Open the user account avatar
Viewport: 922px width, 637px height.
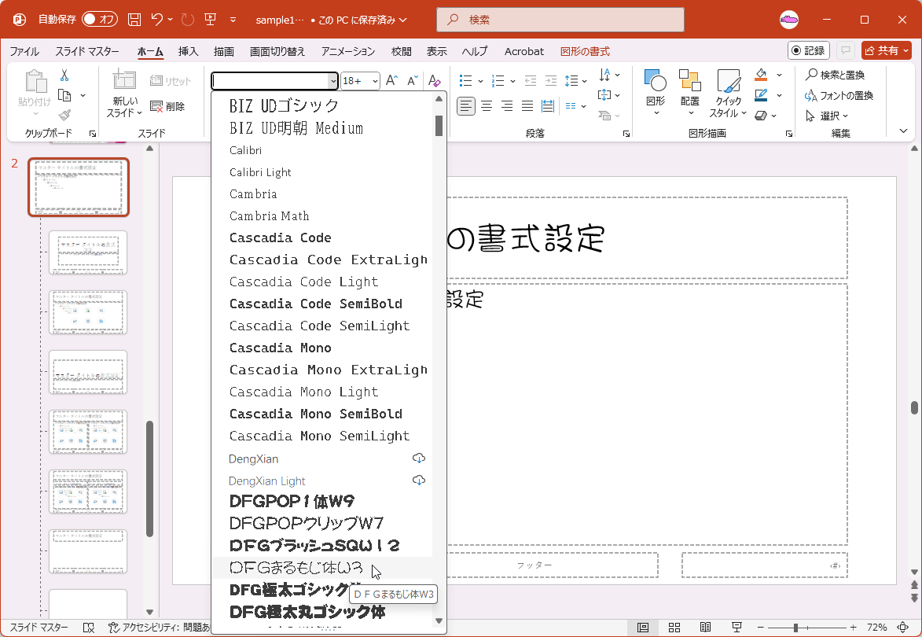(x=789, y=20)
